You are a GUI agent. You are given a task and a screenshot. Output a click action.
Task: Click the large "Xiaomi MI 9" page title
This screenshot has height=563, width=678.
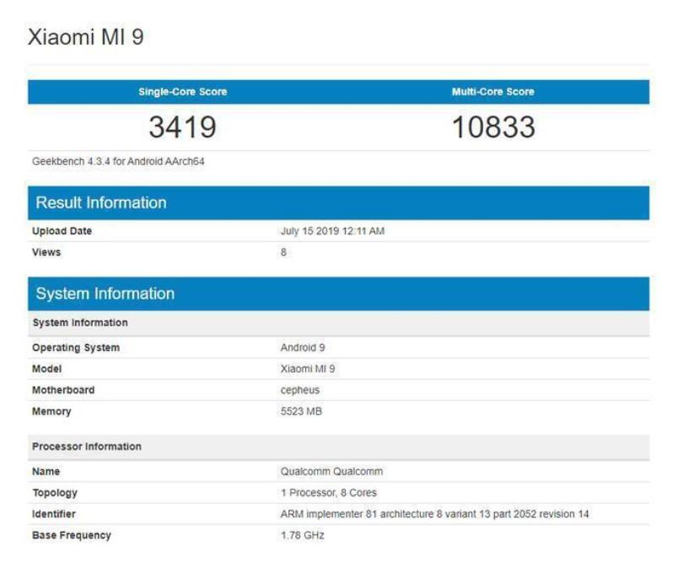point(86,37)
